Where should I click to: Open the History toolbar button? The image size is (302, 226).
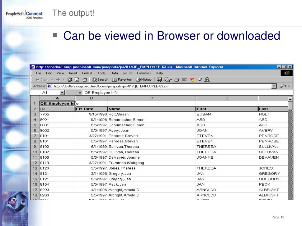[144, 79]
